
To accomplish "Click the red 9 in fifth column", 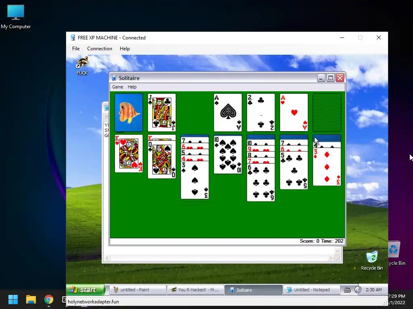I will click(261, 149).
